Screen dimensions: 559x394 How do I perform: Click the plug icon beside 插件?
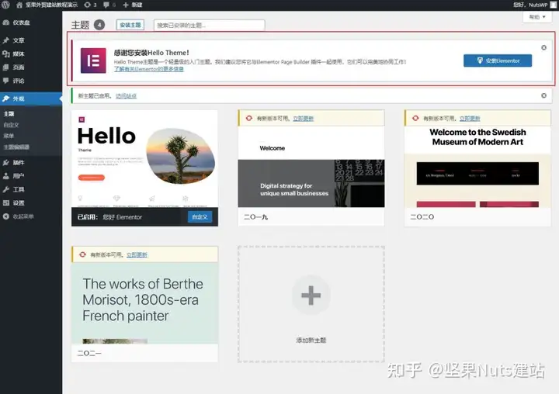click(x=5, y=162)
